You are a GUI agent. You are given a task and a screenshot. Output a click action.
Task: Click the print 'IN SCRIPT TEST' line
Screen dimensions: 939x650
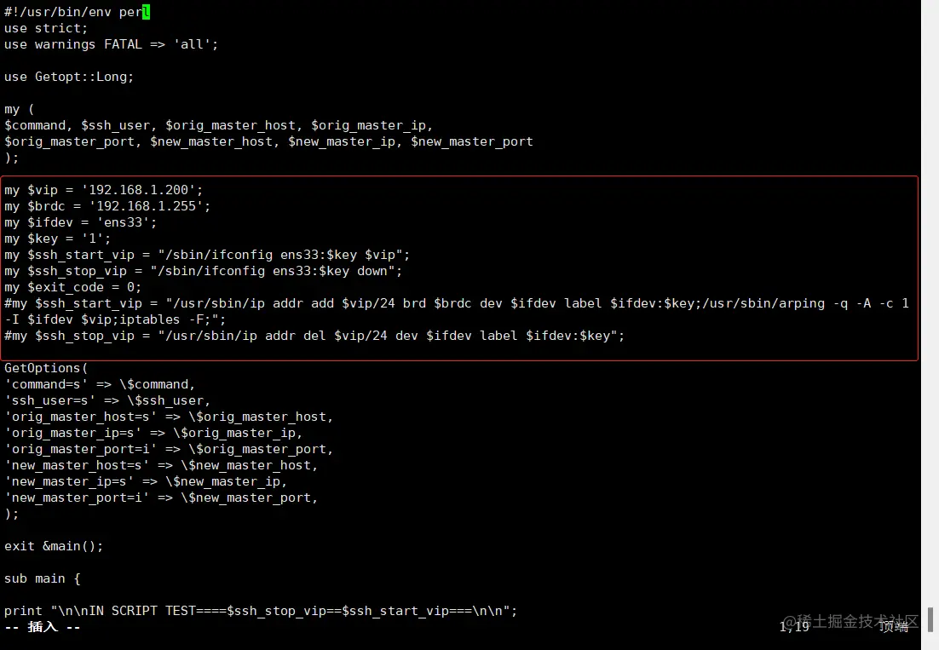point(261,611)
